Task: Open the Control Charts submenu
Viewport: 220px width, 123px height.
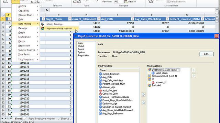Action: coord(26,15)
